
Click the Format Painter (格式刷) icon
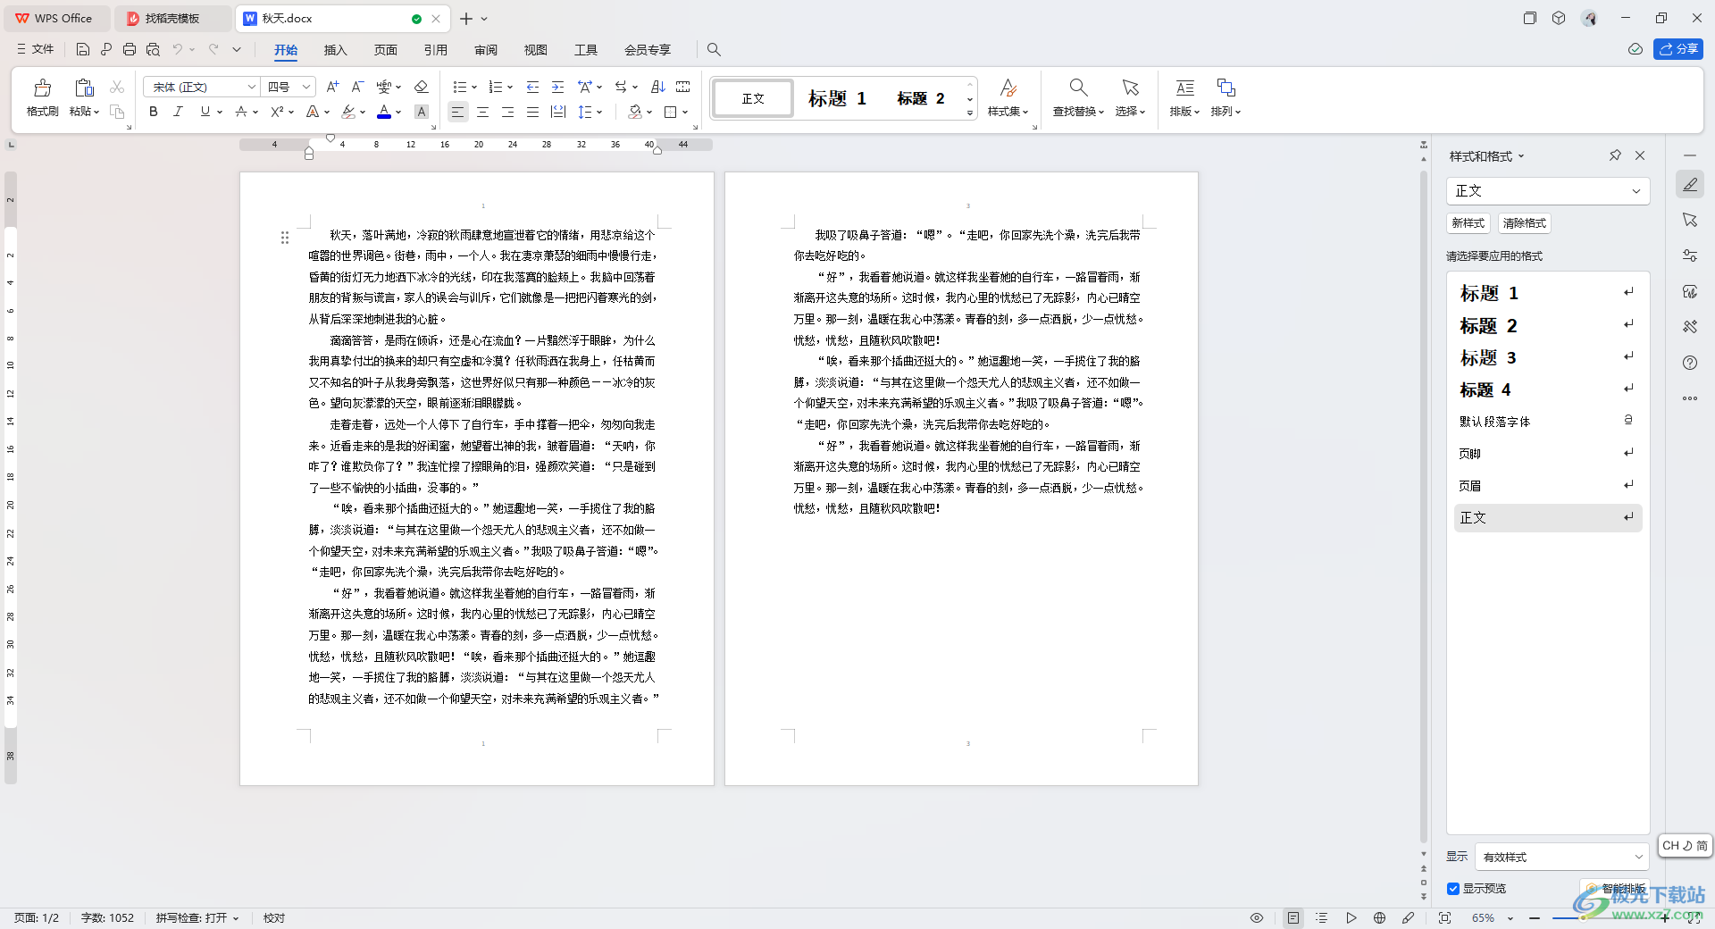point(42,88)
